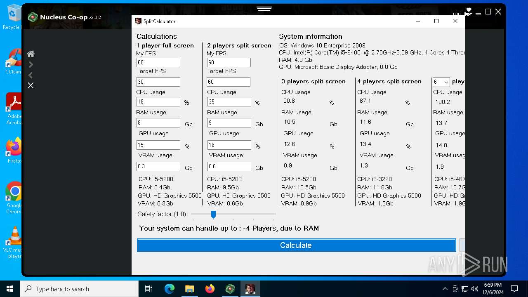
Task: Go to Nucleus Co-op home icon
Action: point(31,54)
